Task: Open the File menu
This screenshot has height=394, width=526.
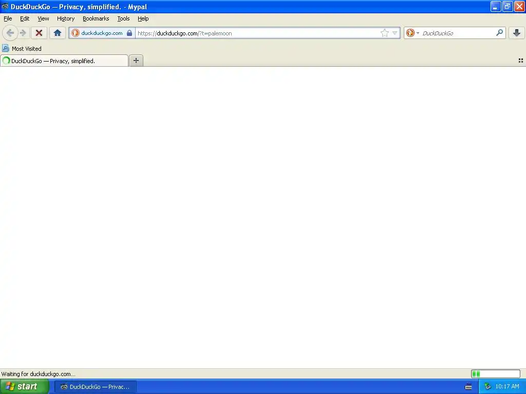Action: pos(8,18)
